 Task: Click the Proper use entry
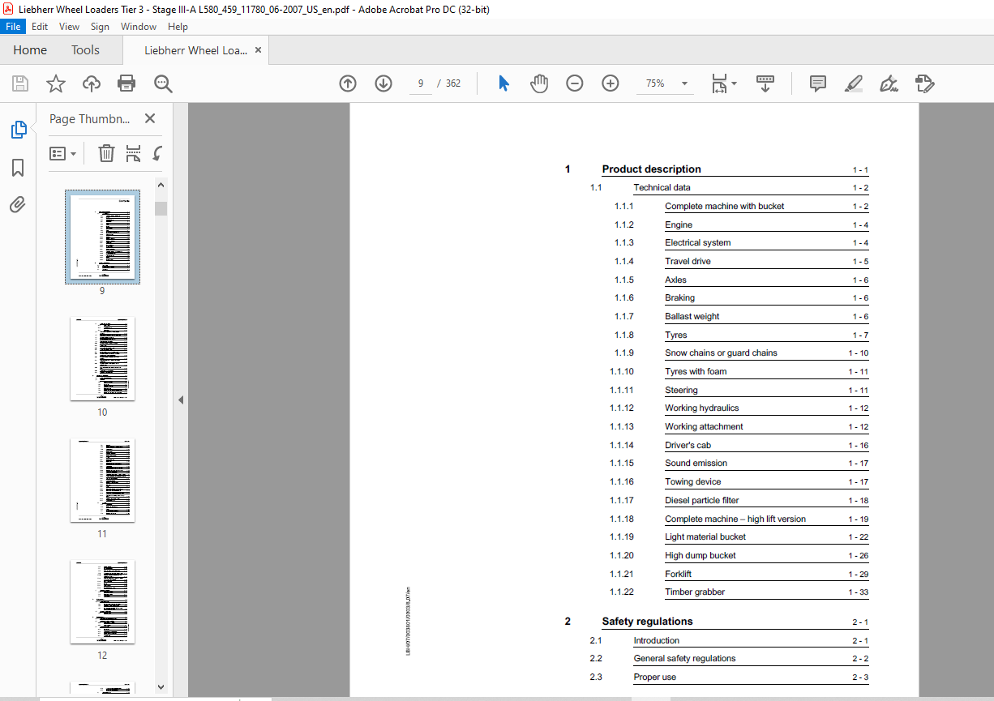coord(654,677)
